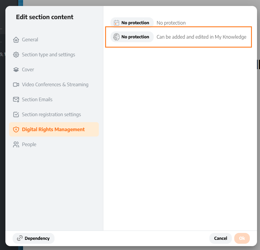260x250 pixels.
Task: Click the people icon in the sidebar
Action: click(x=16, y=144)
